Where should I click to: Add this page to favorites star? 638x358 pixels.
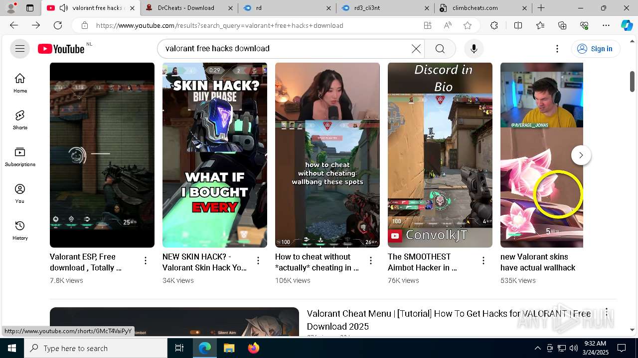click(467, 25)
